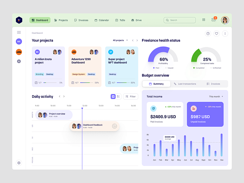Image resolution: width=244 pixels, height=183 pixels.
Task: Open Drive in top navigation
Action: 136,20
